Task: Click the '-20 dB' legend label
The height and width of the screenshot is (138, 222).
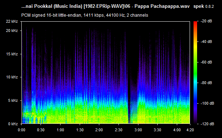Action: pos(206,21)
